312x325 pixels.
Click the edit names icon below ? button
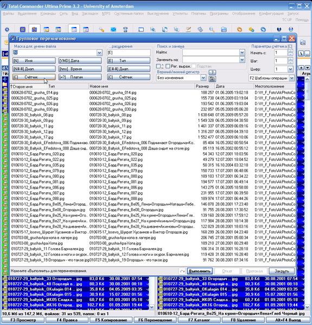coord(212,79)
